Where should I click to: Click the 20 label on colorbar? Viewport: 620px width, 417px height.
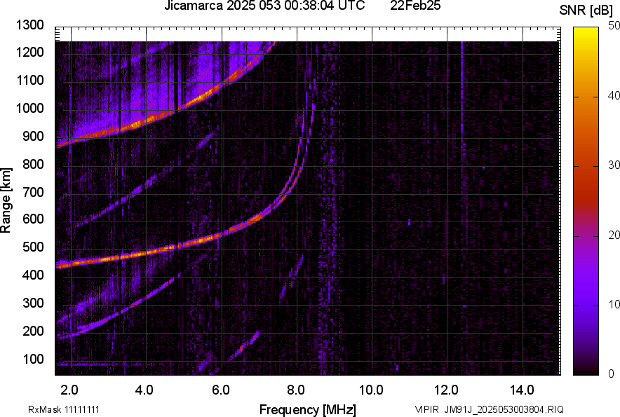pyautogui.click(x=614, y=235)
